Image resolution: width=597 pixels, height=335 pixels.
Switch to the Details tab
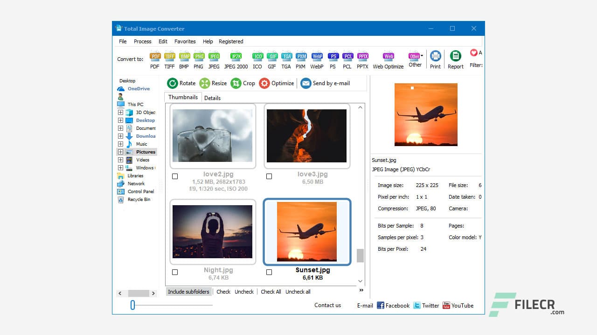pyautogui.click(x=213, y=98)
